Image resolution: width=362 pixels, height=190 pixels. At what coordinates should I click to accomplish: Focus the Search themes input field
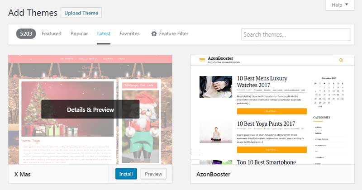(x=296, y=34)
